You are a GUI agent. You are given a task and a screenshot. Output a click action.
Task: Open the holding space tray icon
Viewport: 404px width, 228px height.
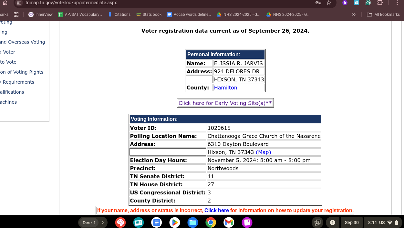click(317, 223)
